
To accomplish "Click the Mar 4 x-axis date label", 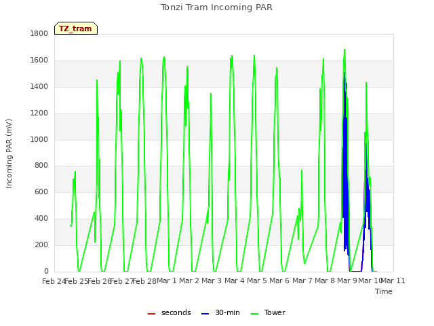I will tap(235, 280).
